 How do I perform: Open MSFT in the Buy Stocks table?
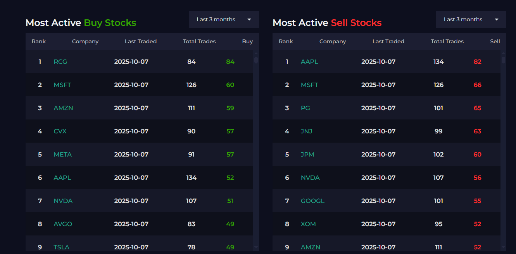point(62,85)
